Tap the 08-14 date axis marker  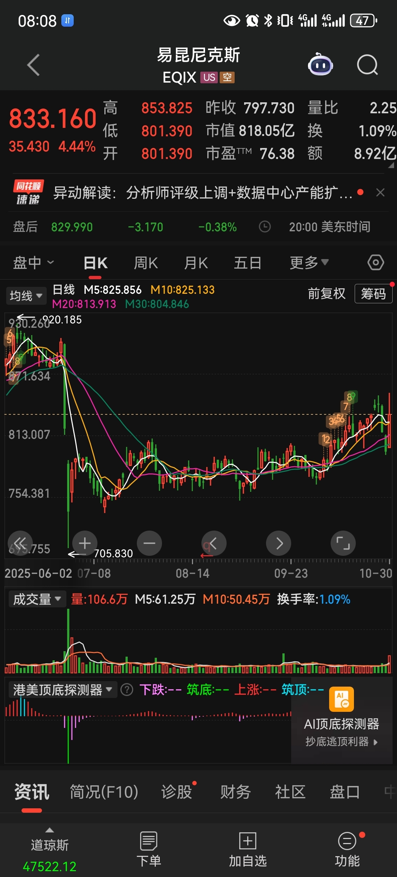click(x=193, y=573)
